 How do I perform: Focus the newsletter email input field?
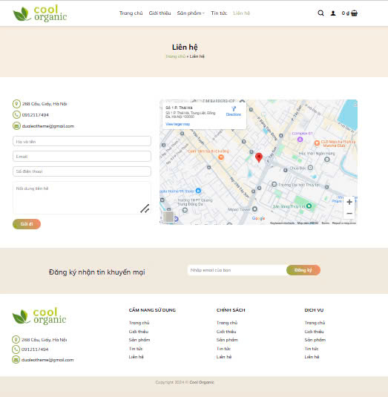point(237,270)
